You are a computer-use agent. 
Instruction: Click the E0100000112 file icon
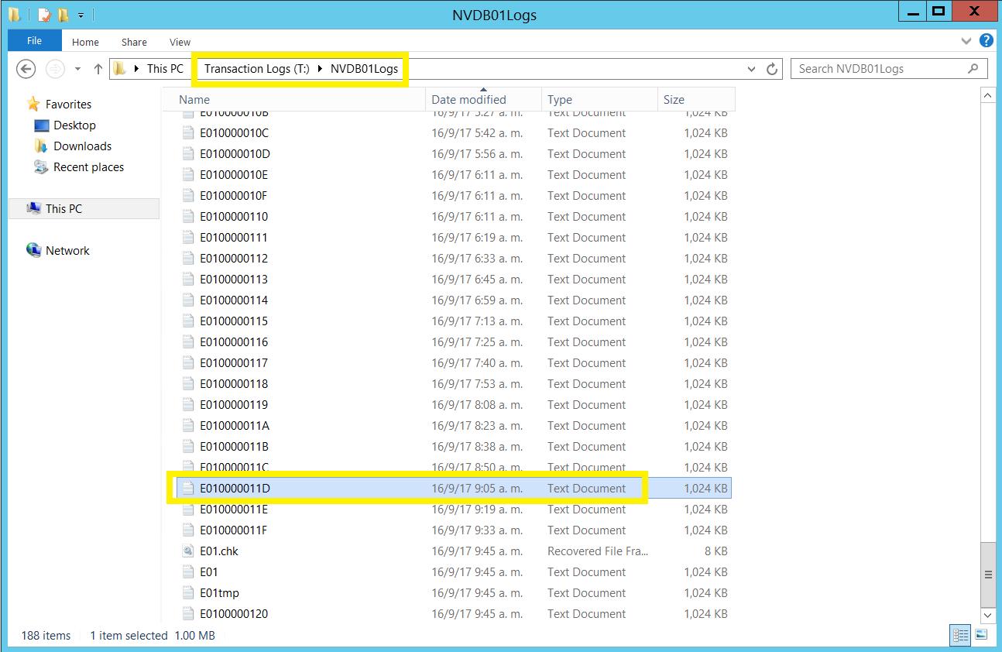[x=187, y=259]
